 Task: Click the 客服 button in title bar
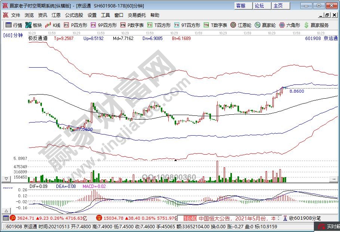pos(241,6)
